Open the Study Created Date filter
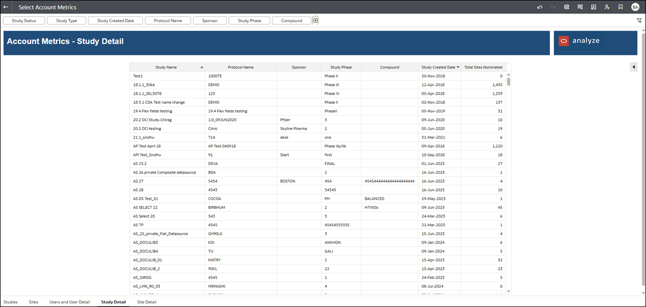 [116, 20]
